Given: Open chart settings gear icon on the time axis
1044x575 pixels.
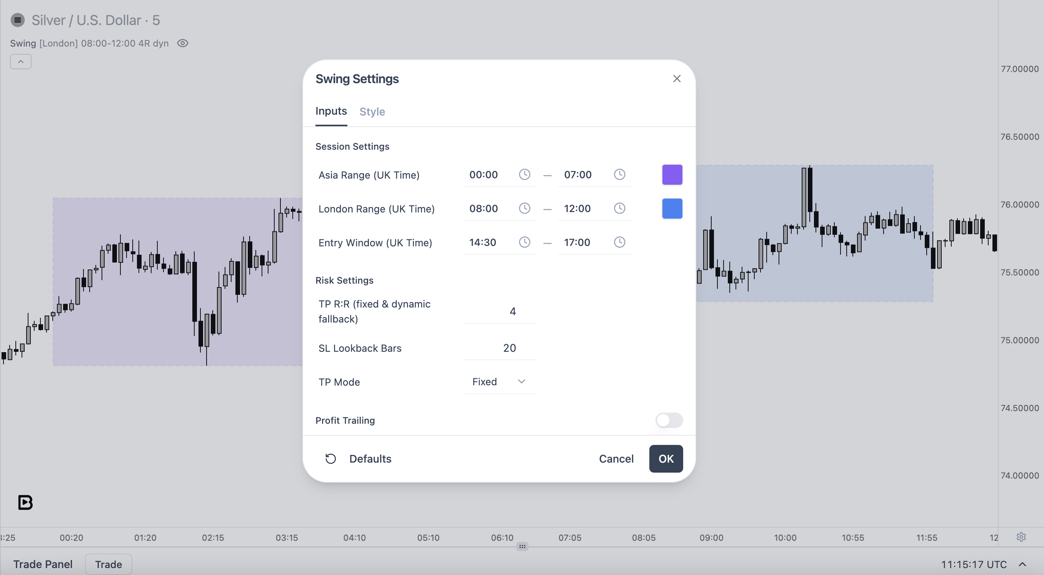Looking at the screenshot, I should [1021, 537].
